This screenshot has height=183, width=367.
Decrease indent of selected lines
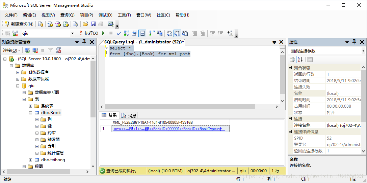pyautogui.click(x=212, y=33)
